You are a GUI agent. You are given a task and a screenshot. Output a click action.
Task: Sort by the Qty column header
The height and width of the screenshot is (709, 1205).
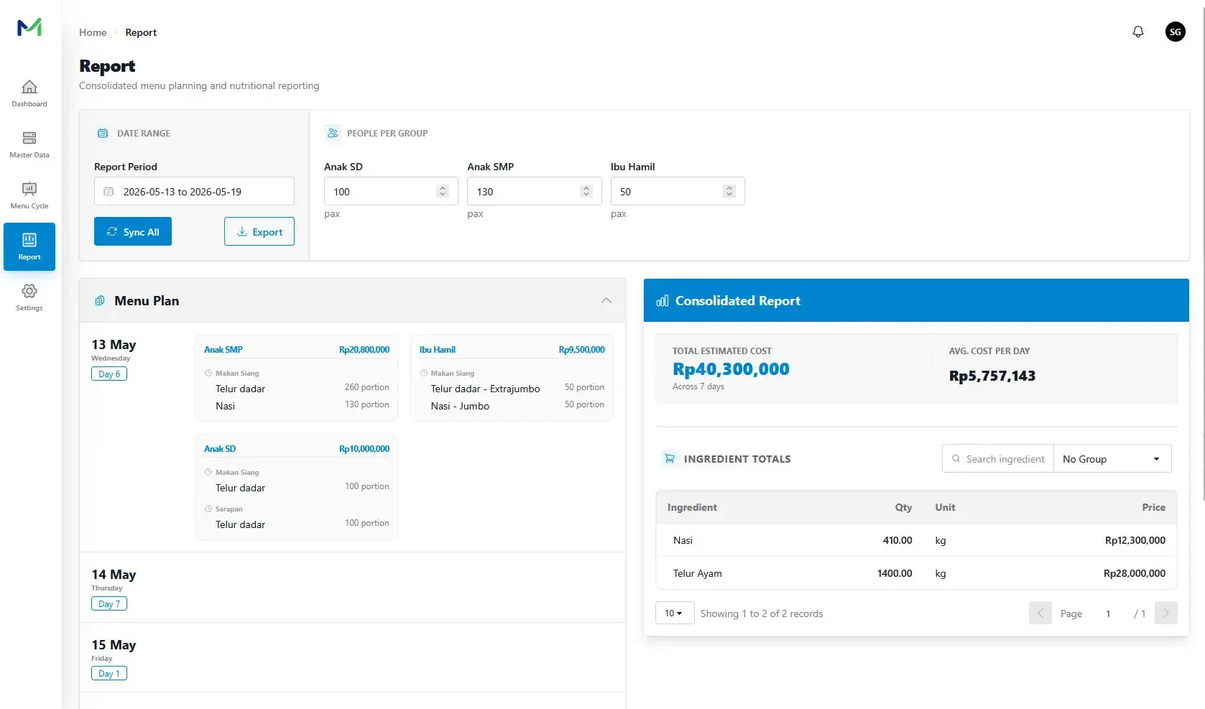tap(903, 507)
